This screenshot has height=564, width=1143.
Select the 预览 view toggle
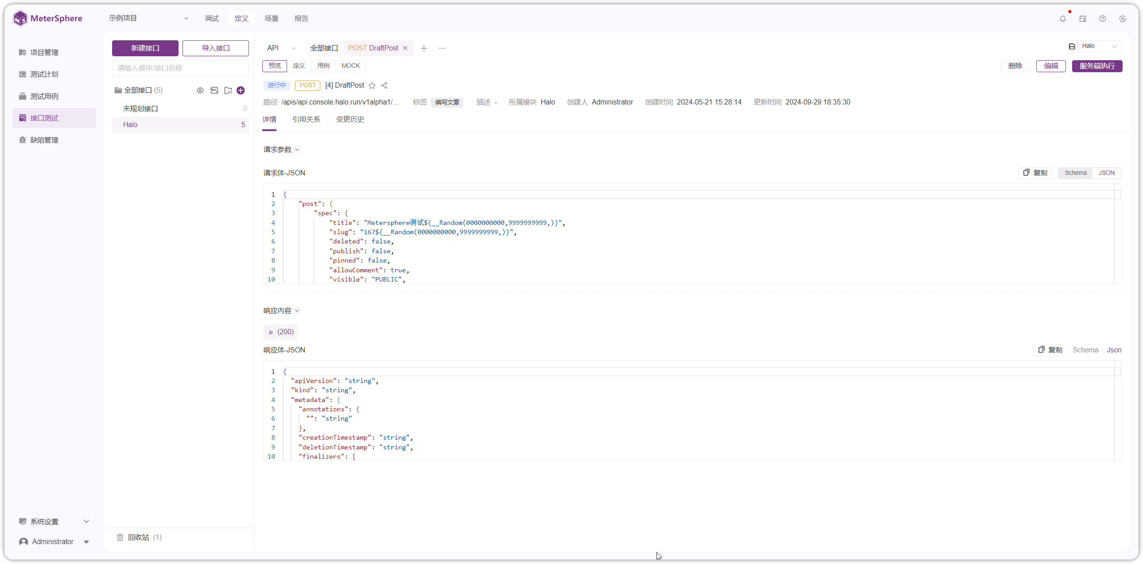click(275, 66)
